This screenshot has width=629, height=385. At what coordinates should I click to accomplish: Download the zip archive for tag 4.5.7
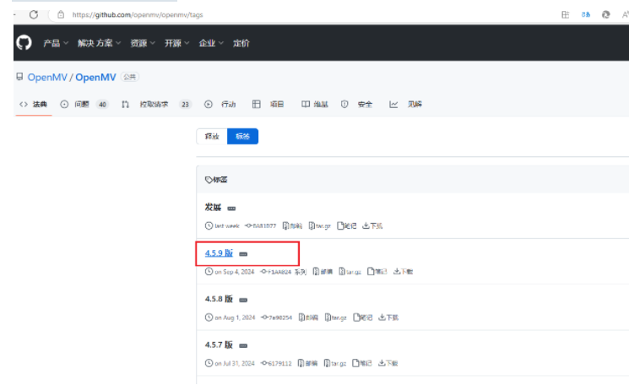click(307, 363)
